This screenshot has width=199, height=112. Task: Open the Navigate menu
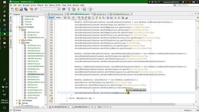pos(26,5)
